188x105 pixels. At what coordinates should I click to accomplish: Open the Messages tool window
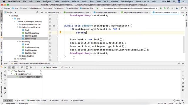[x=77, y=100]
